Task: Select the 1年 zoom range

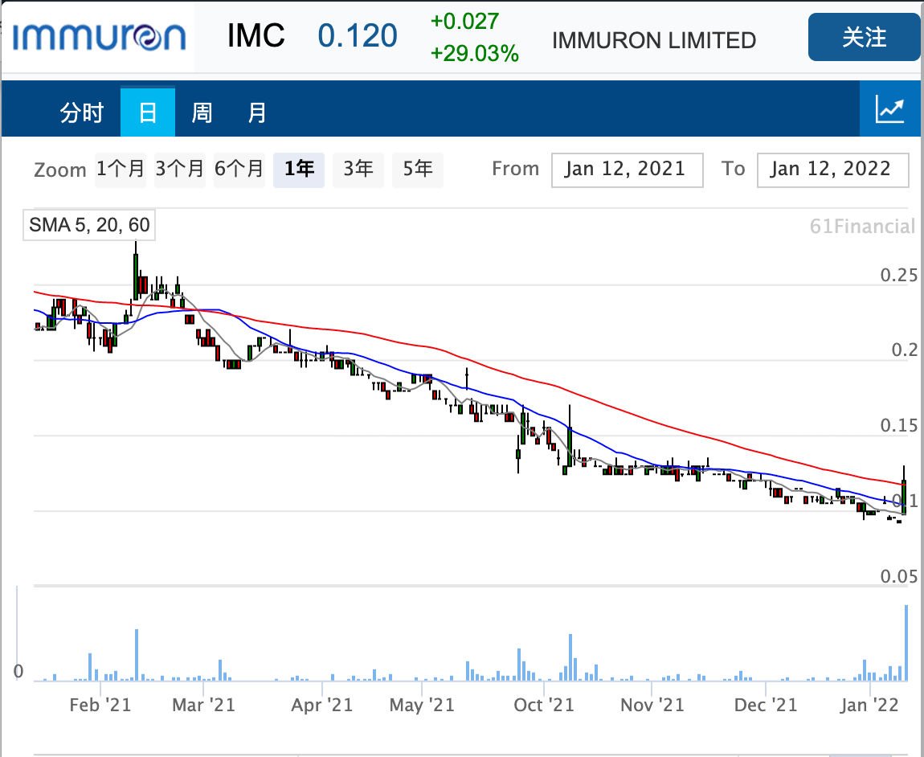Action: 299,170
